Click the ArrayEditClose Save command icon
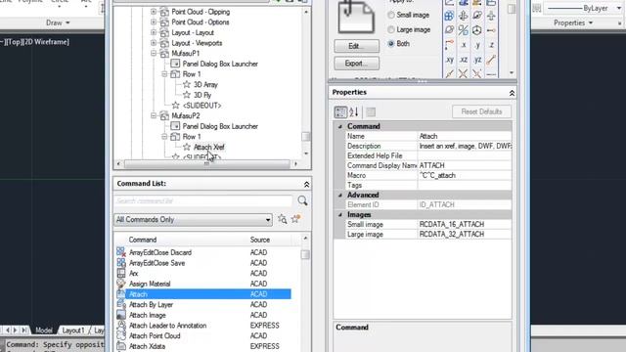Image resolution: width=626 pixels, height=352 pixels. coord(121,263)
